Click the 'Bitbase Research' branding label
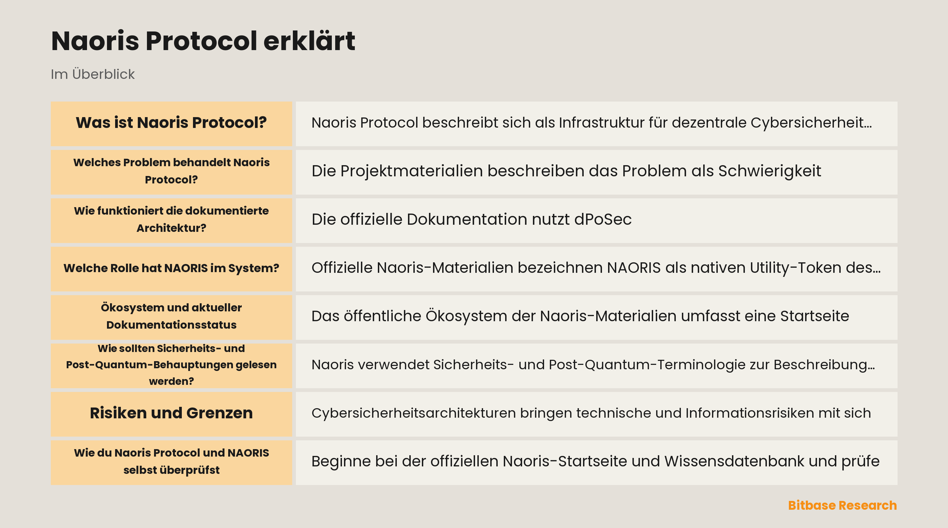Screen dimensions: 948x528 [842, 505]
